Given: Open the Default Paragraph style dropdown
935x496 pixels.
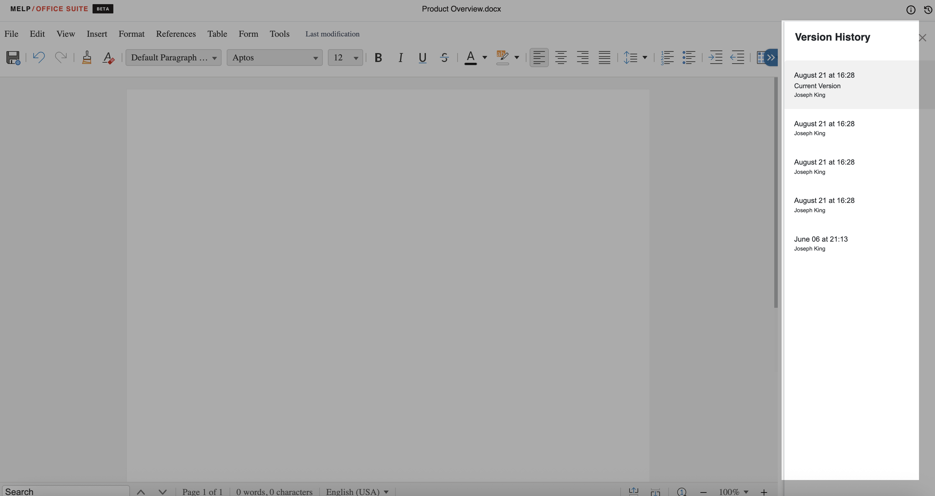Looking at the screenshot, I should (x=174, y=57).
